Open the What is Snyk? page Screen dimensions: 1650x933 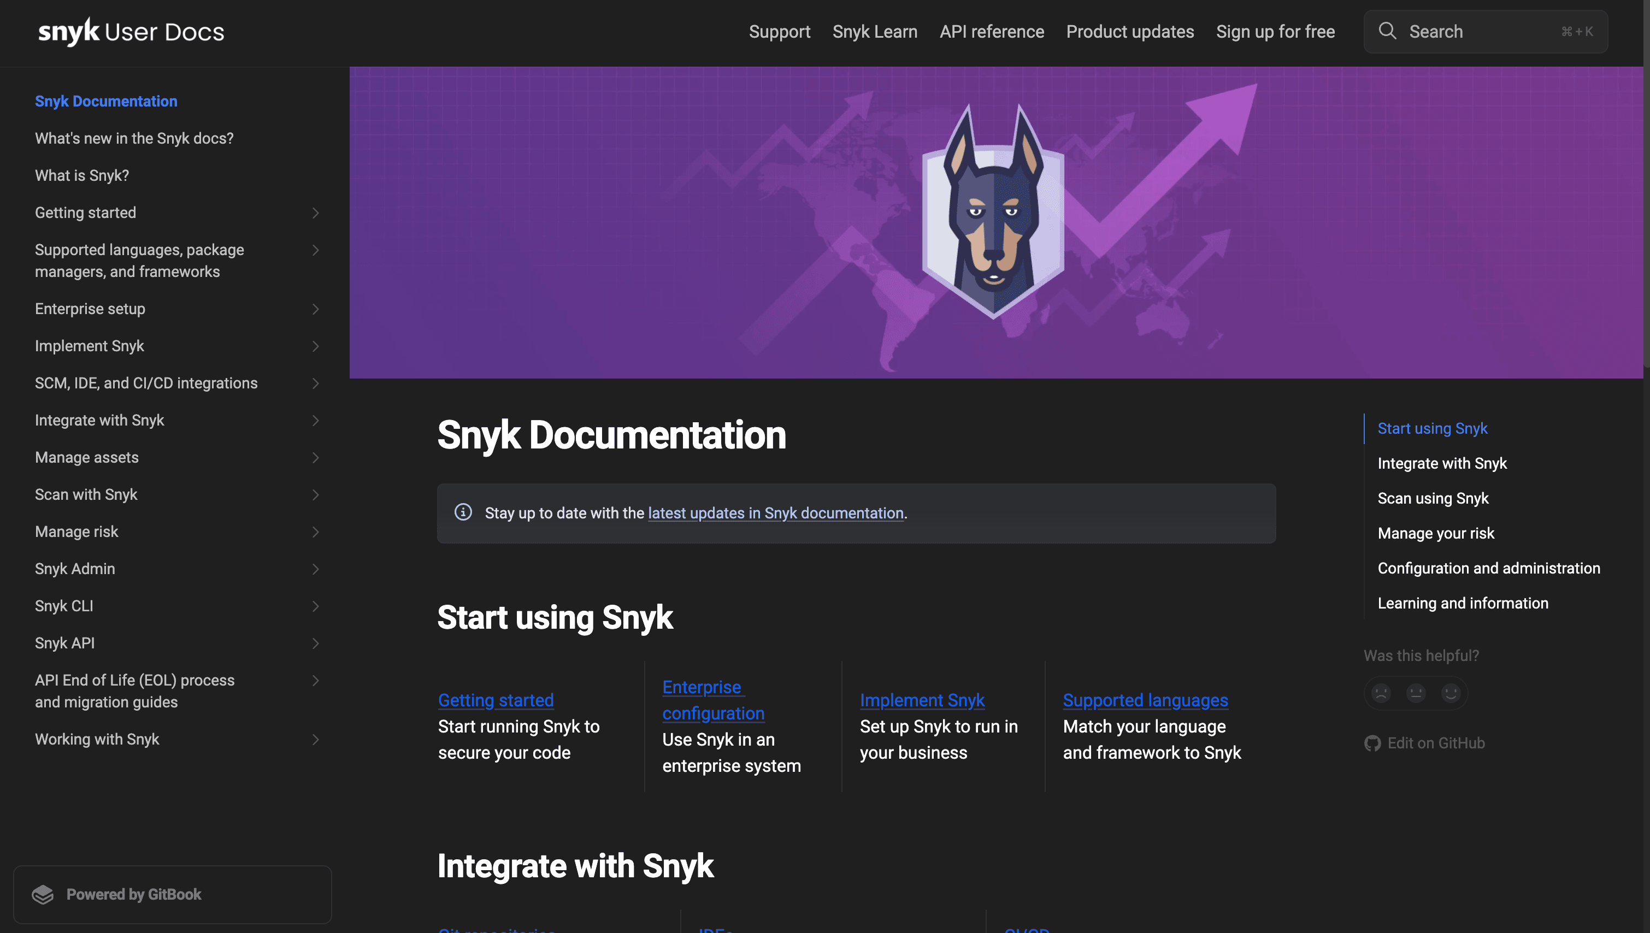pos(82,175)
